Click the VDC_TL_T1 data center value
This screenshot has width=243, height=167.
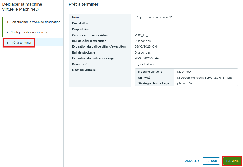tap(143, 35)
